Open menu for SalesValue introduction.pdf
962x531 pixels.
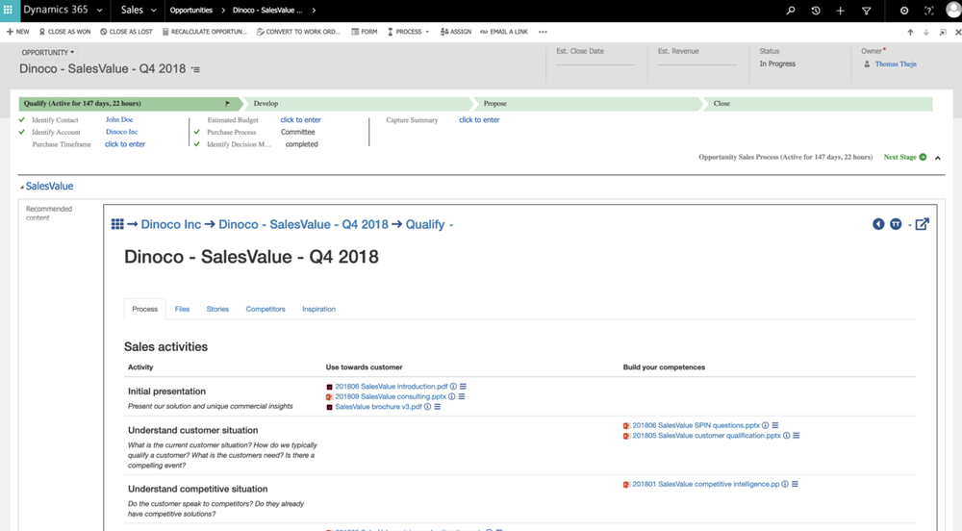click(464, 387)
